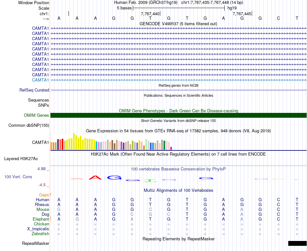Select the Human alignment row label
Screen dimensions: 307x251
(x=42, y=200)
